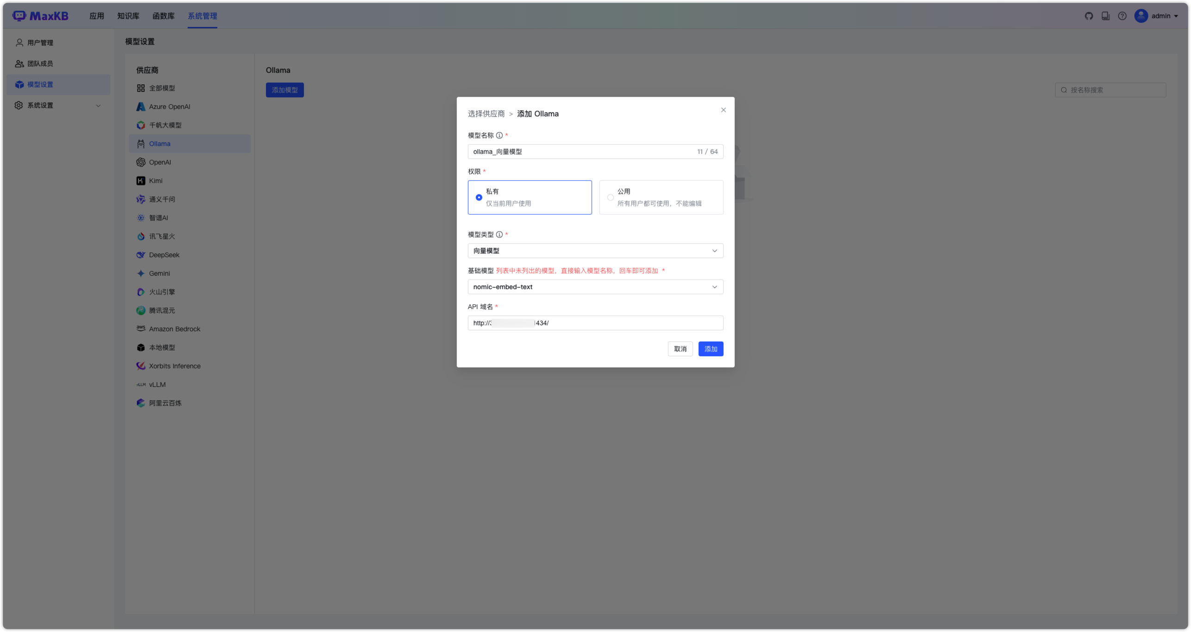Click the API 域名 input field

630,323
